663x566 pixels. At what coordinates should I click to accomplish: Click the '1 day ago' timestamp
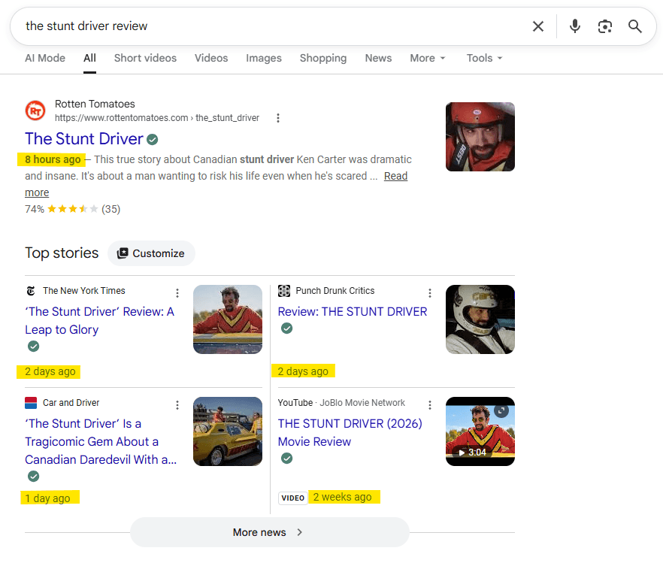click(47, 498)
